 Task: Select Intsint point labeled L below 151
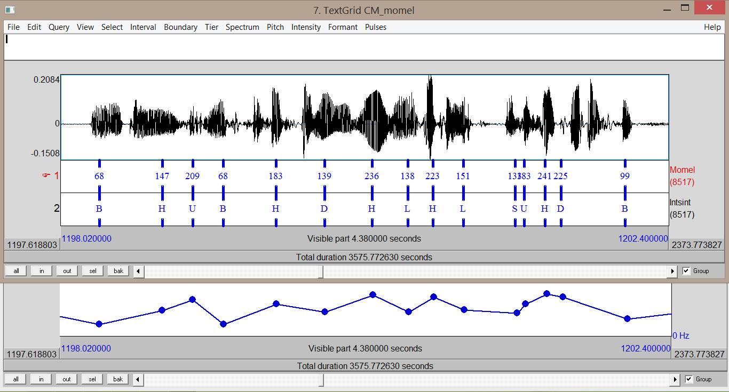463,209
